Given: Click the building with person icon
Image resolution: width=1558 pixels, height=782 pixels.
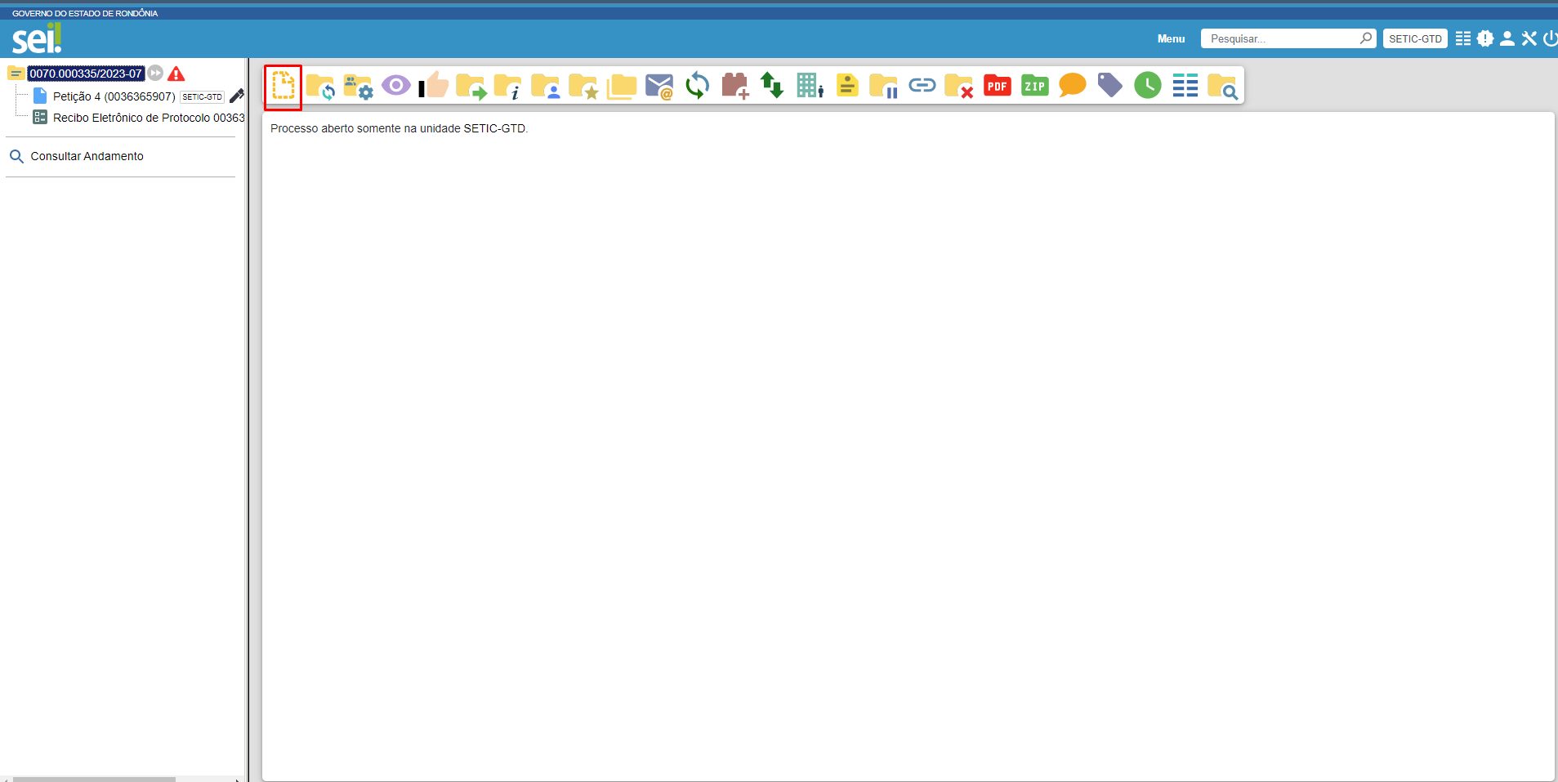Looking at the screenshot, I should click(x=810, y=85).
